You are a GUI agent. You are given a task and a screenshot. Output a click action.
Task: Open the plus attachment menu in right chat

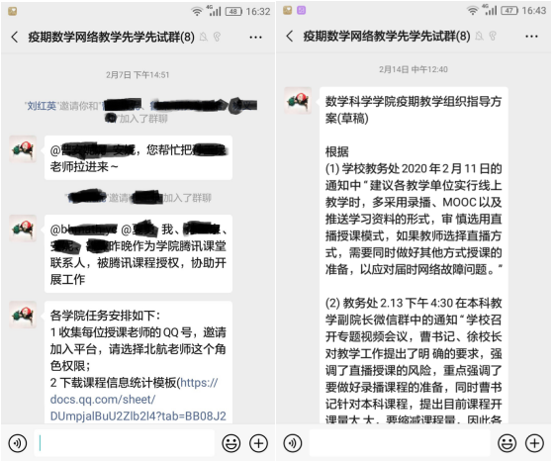(x=534, y=443)
